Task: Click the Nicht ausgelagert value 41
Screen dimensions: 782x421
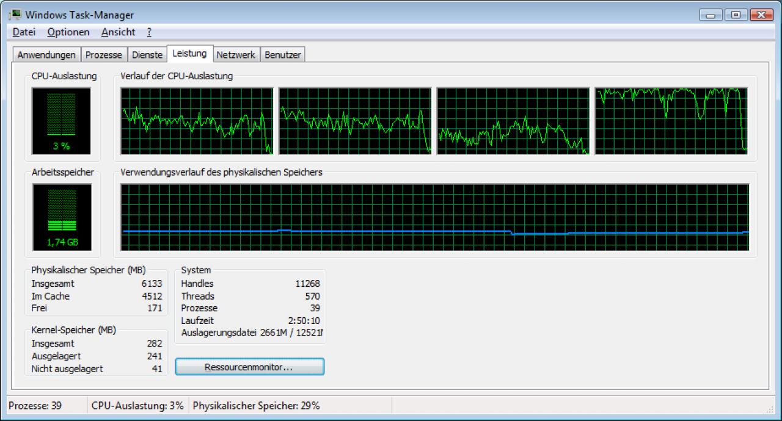Action: coord(157,369)
